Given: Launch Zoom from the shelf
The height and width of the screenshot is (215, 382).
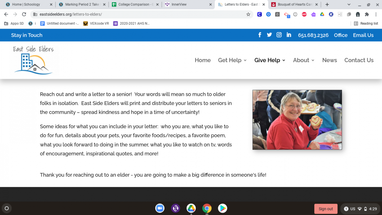Looking at the screenshot, I should pos(160,208).
